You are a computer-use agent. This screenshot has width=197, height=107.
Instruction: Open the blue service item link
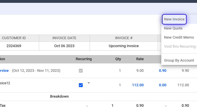coord(4,71)
